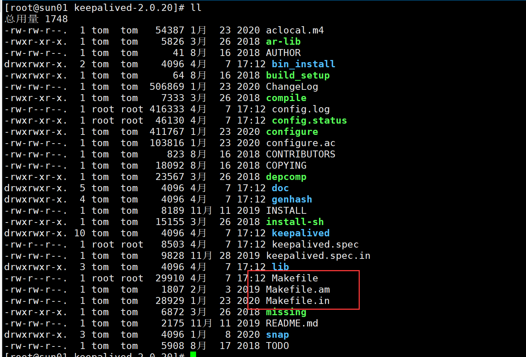Viewport: 526px width, 357px height.
Task: Click the file size 506869
Action: coord(167,87)
